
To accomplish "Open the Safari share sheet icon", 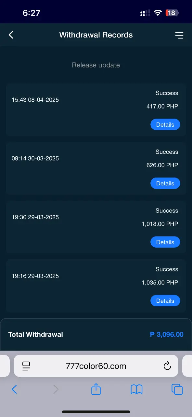I will [96, 389].
